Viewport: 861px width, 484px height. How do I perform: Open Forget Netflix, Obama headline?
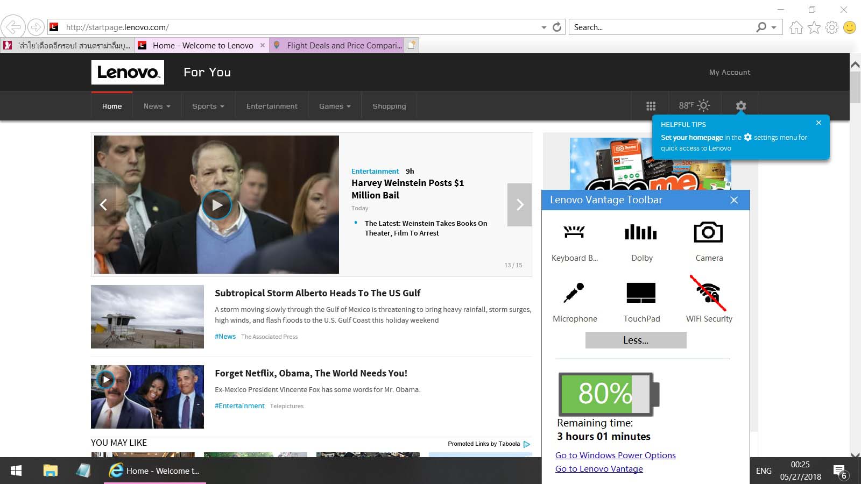click(311, 373)
